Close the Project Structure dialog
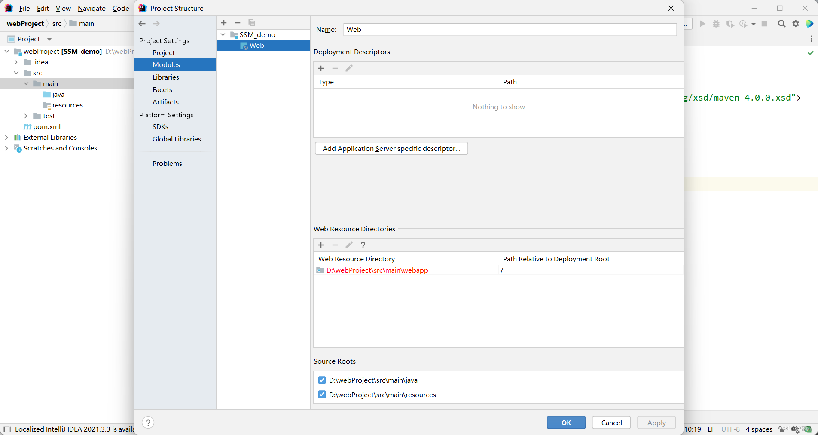 [671, 8]
